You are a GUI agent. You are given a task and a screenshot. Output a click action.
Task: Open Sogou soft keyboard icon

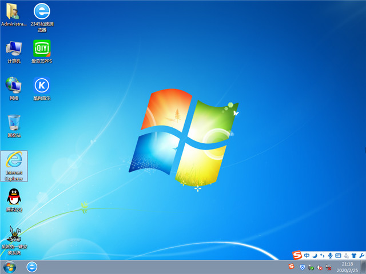point(338,256)
